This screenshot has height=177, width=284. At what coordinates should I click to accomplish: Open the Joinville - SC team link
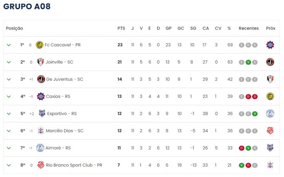click(59, 62)
